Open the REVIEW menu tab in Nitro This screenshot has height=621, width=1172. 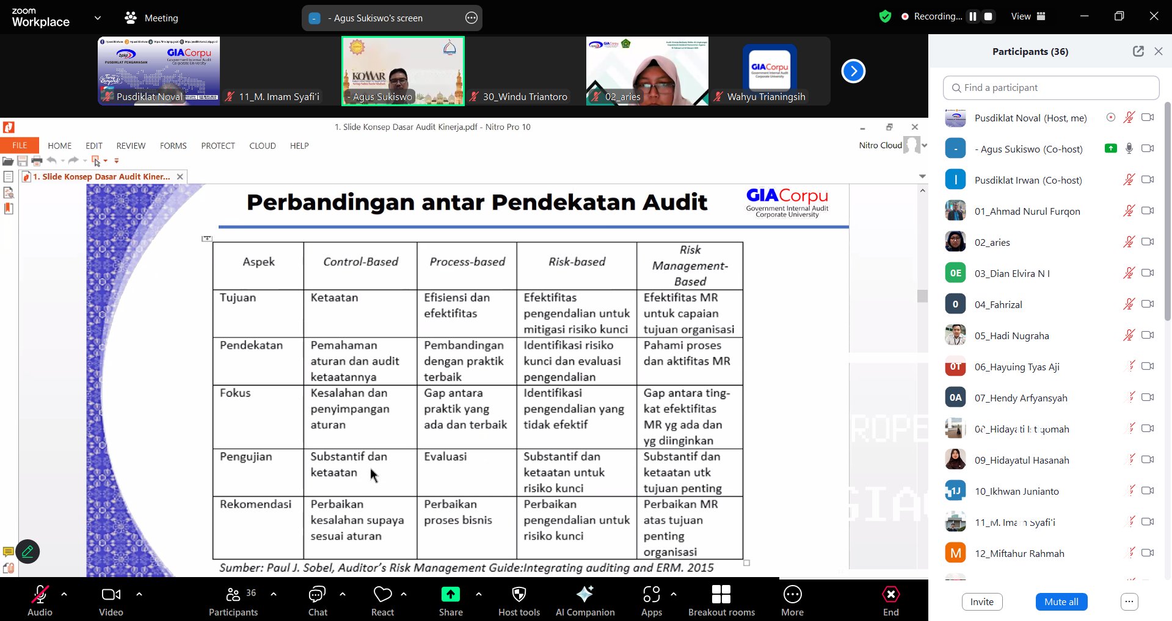click(131, 146)
